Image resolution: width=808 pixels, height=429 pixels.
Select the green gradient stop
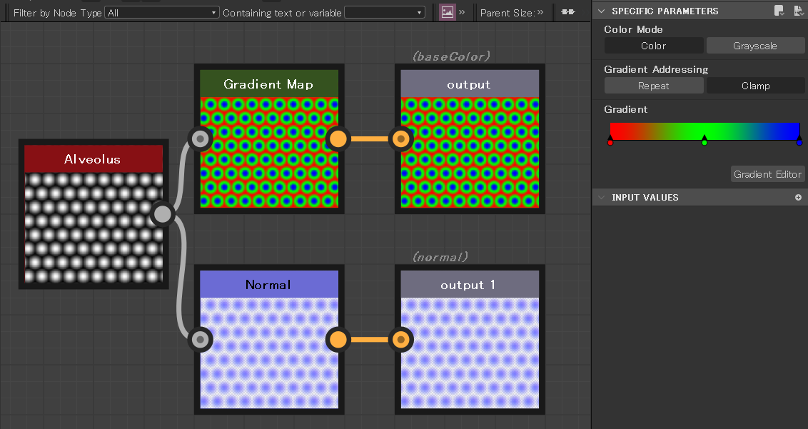[x=705, y=140]
